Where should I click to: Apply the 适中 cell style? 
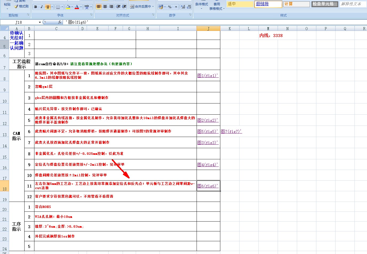[x=240, y=4]
